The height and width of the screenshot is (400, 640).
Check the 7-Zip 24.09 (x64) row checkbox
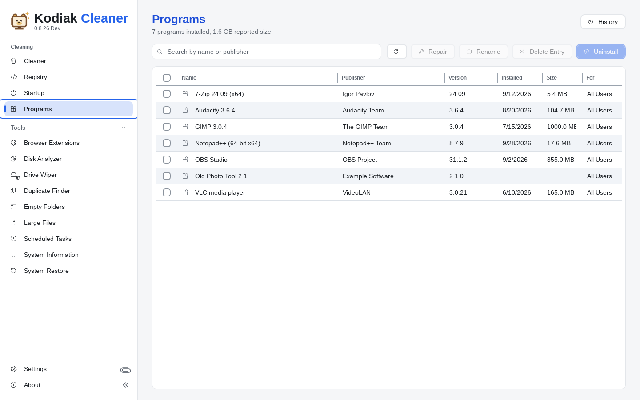(x=167, y=94)
